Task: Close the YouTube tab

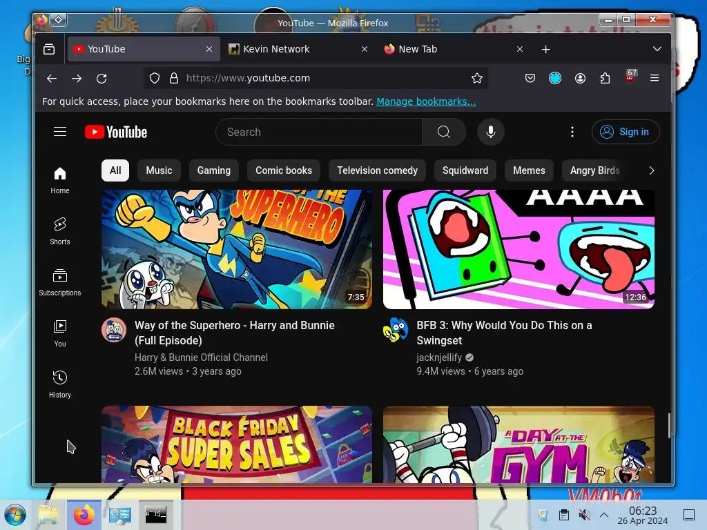Action: [x=209, y=49]
